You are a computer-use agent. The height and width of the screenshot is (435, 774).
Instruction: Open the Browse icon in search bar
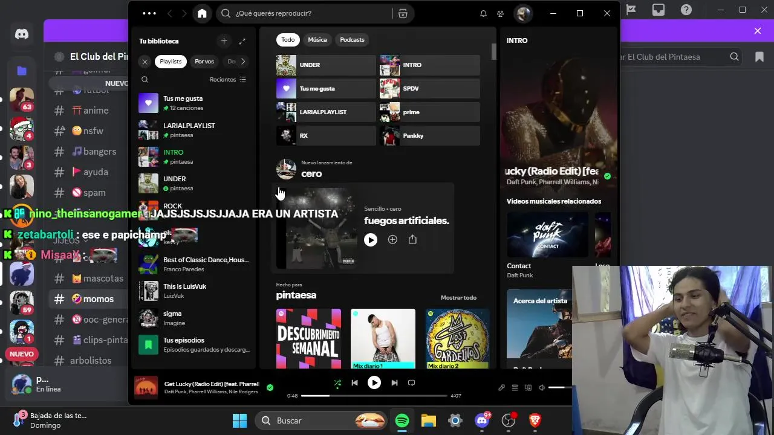(x=403, y=13)
